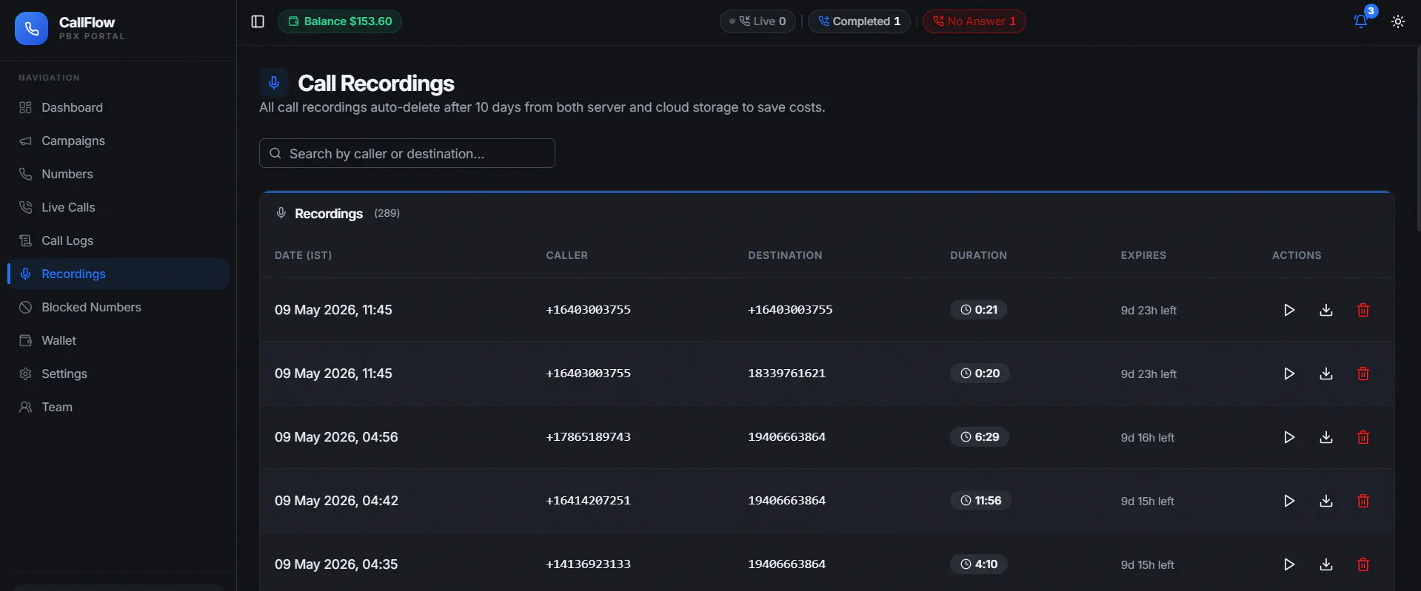Toggle the sidebar panel icon

pyautogui.click(x=258, y=21)
